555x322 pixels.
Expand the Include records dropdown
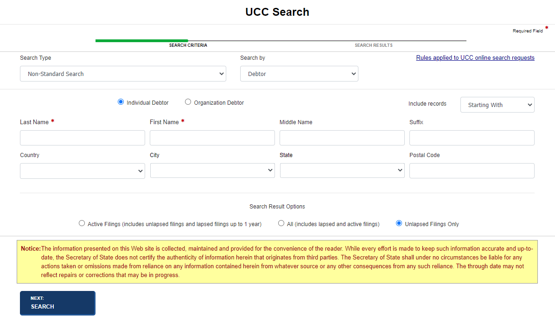coord(497,105)
